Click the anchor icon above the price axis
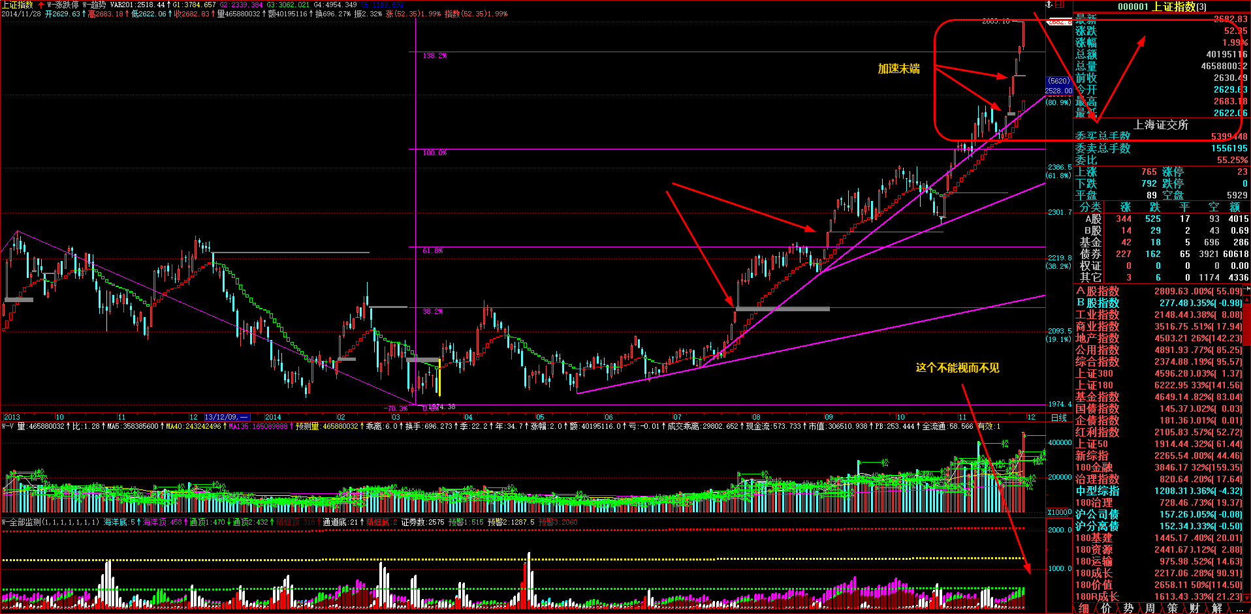 [x=1049, y=5]
